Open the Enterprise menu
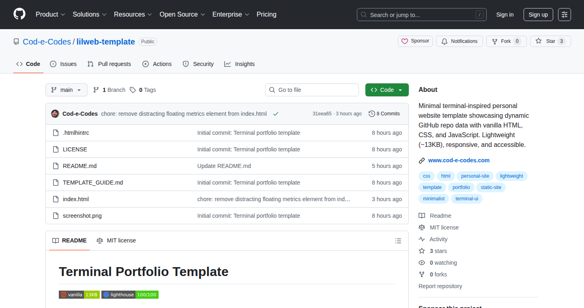This screenshot has height=308, width=584. [231, 15]
